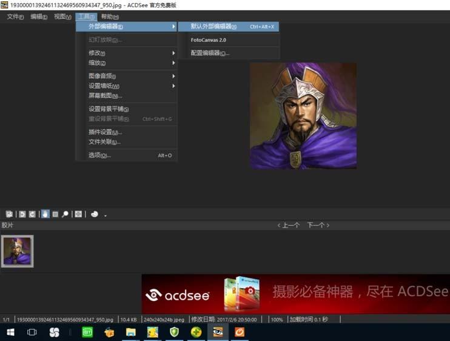450x341 pixels.
Task: Go to the next image with 下一个
Action: 318,225
